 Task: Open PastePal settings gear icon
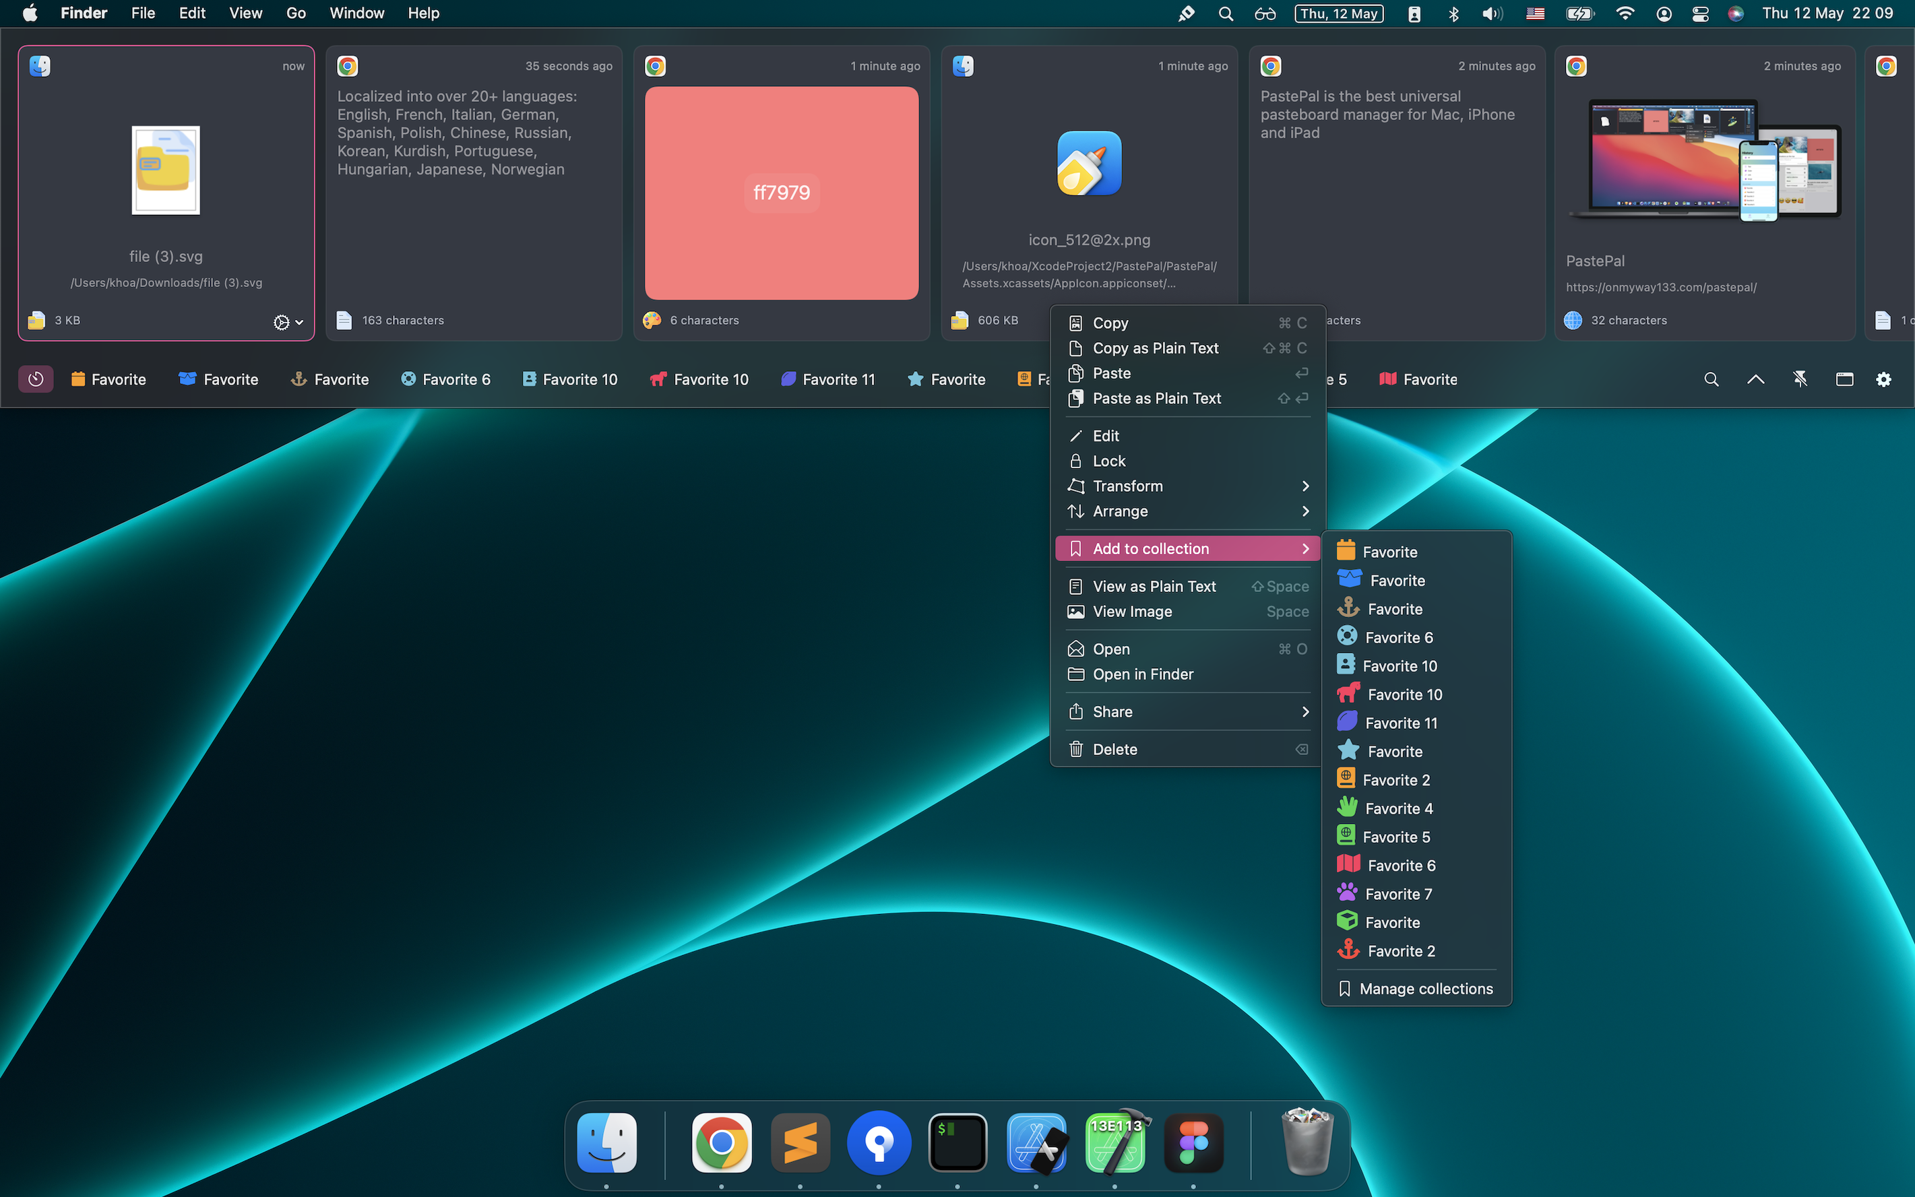pyautogui.click(x=1883, y=379)
